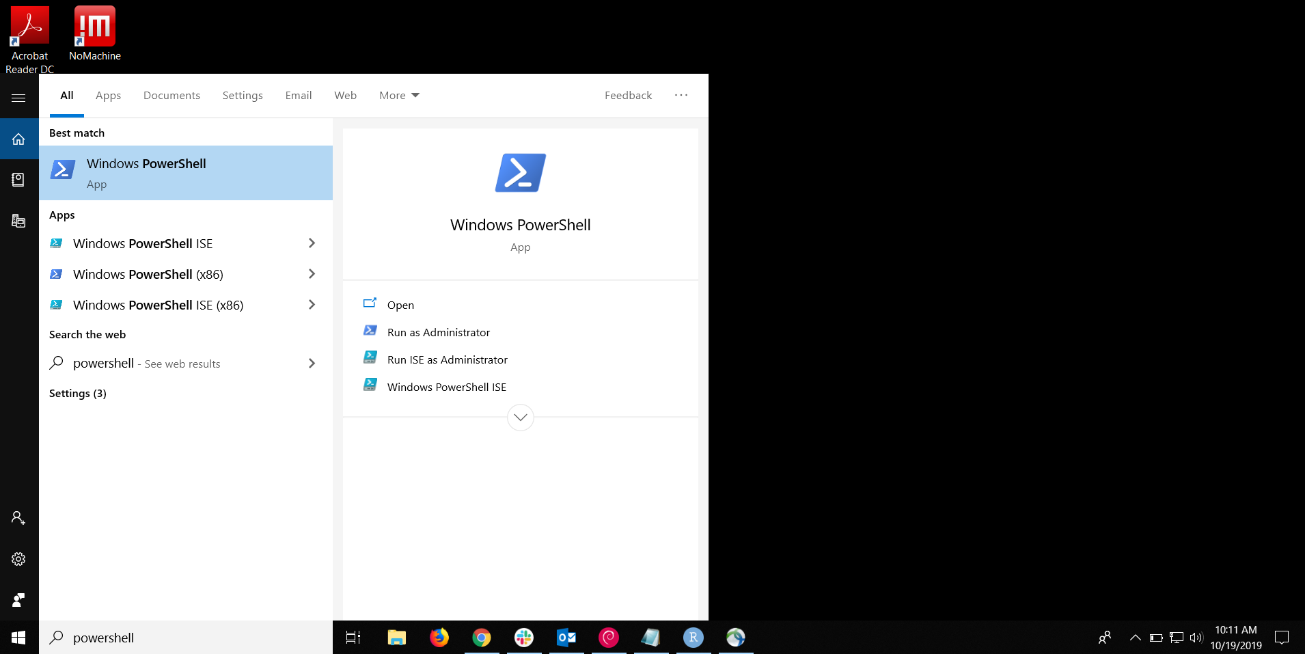This screenshot has height=654, width=1305.
Task: Show more actions for Windows PowerShell preview
Action: click(520, 417)
